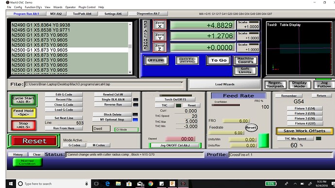Change toolpath Display Mode
This screenshot has width=335, height=188.
point(300,85)
